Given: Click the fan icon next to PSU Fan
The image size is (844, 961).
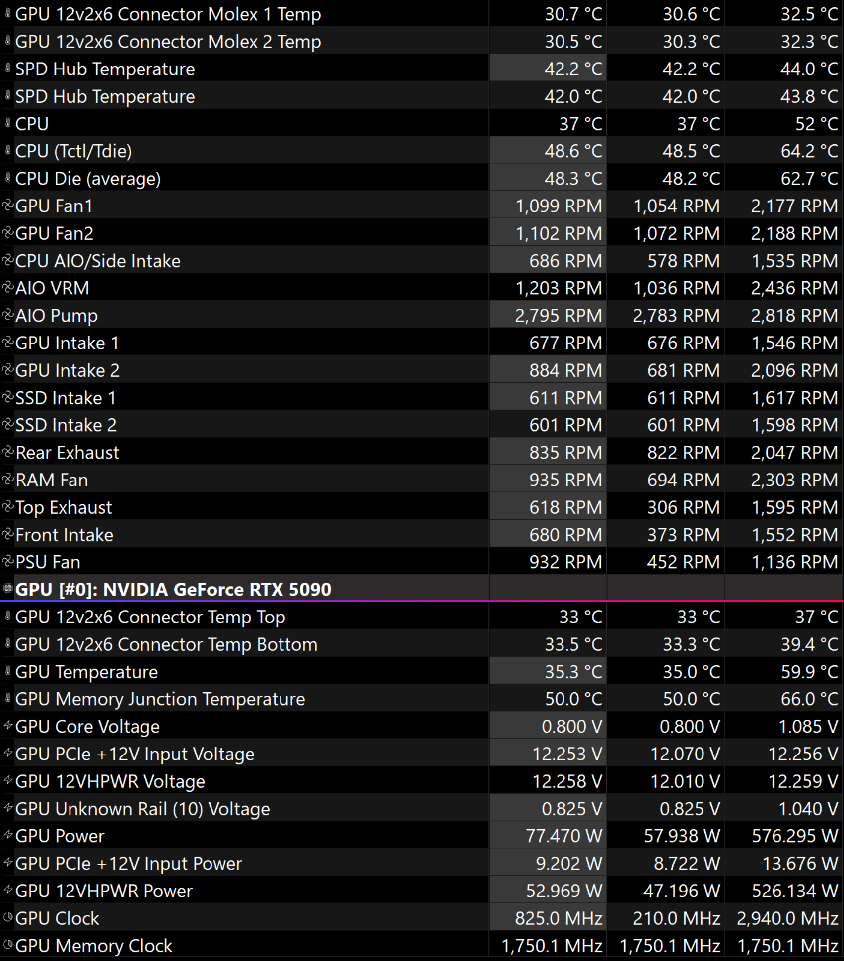Looking at the screenshot, I should pyautogui.click(x=7, y=561).
